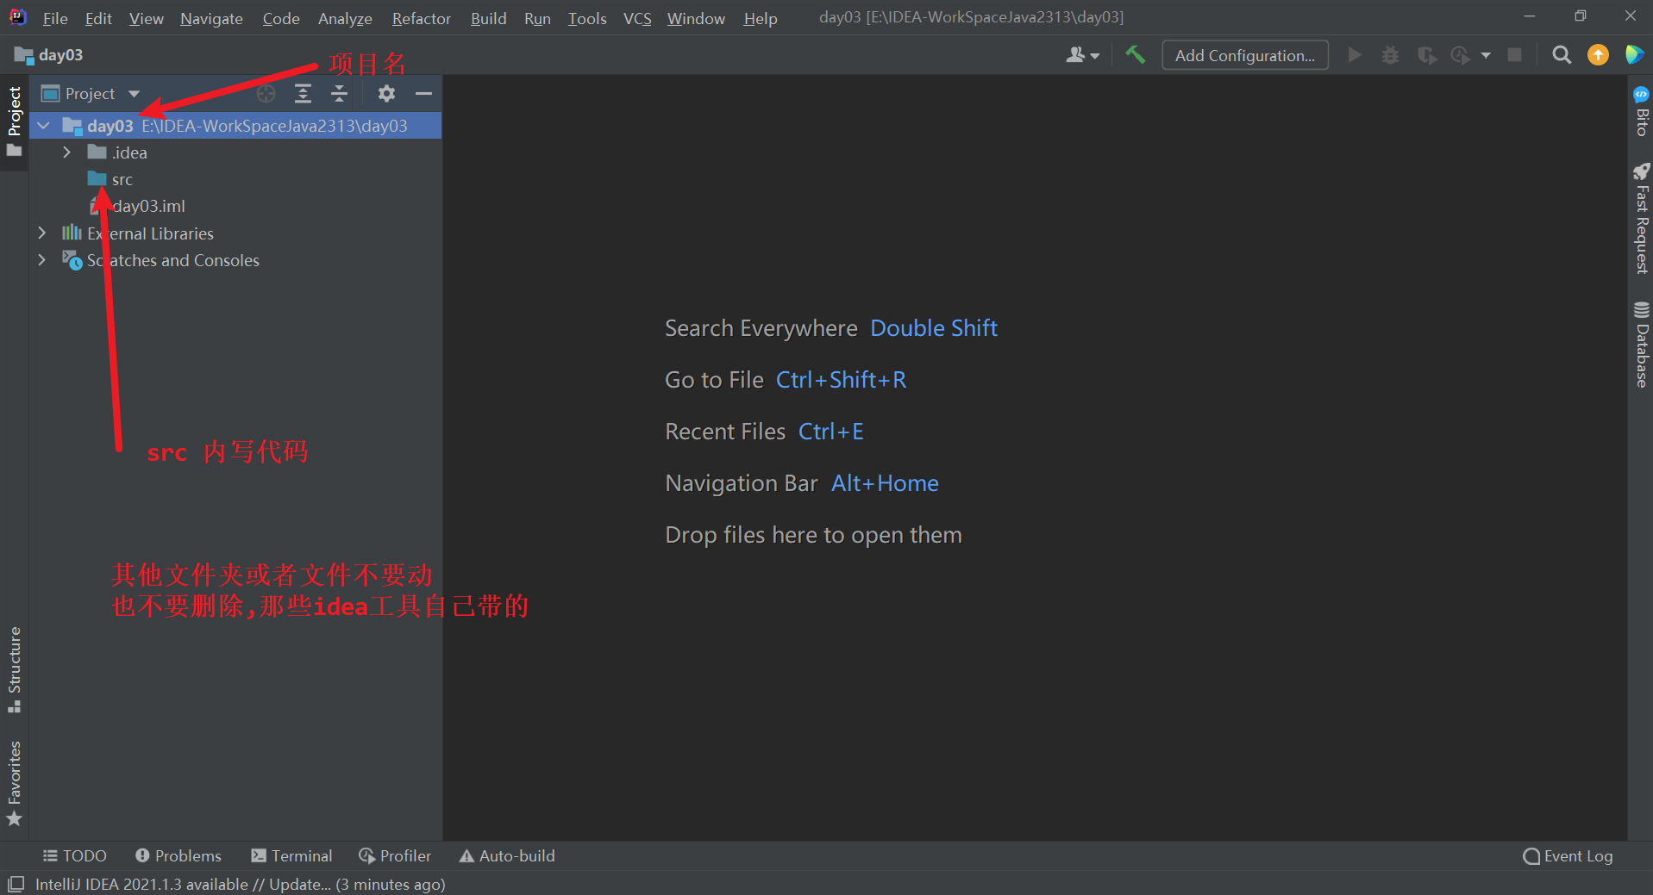Open the Profiler tool window

395,855
